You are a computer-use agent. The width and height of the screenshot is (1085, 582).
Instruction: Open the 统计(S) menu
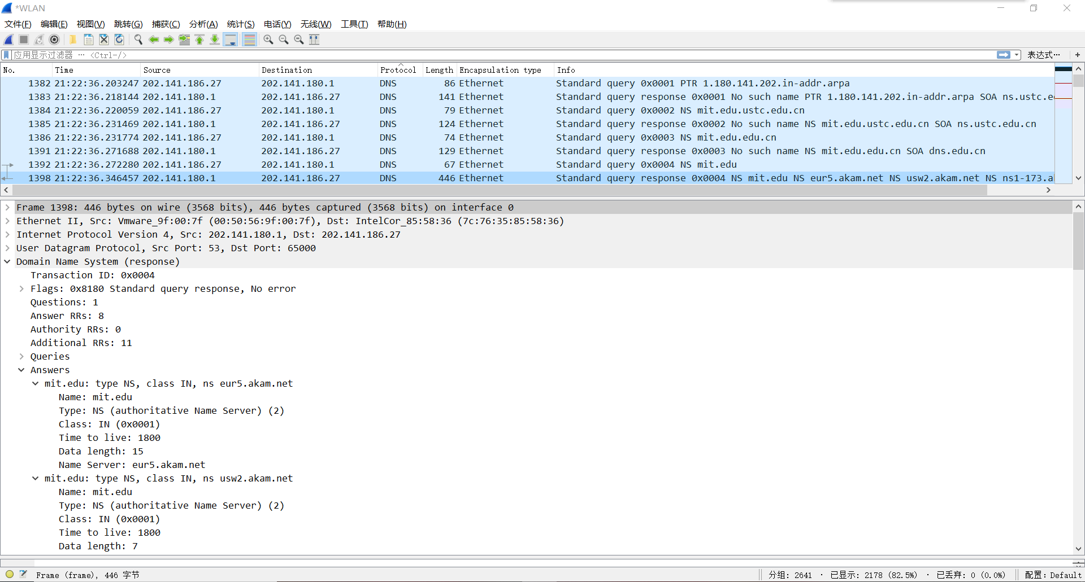click(241, 24)
